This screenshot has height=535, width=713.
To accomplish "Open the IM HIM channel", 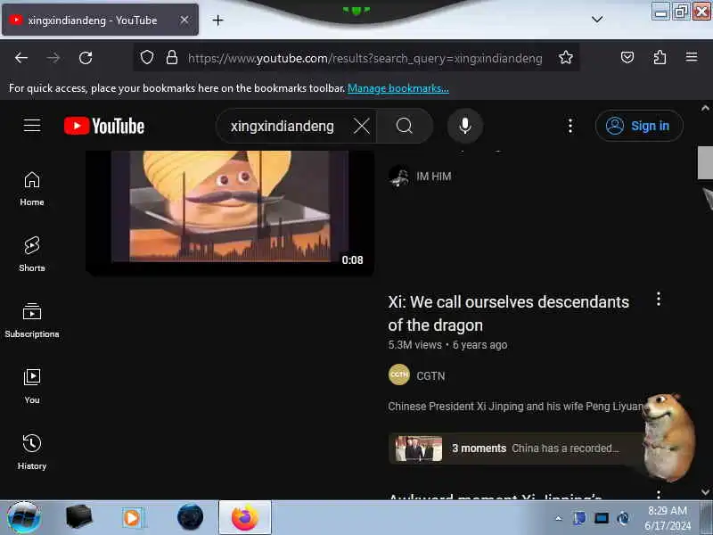I will click(x=434, y=177).
